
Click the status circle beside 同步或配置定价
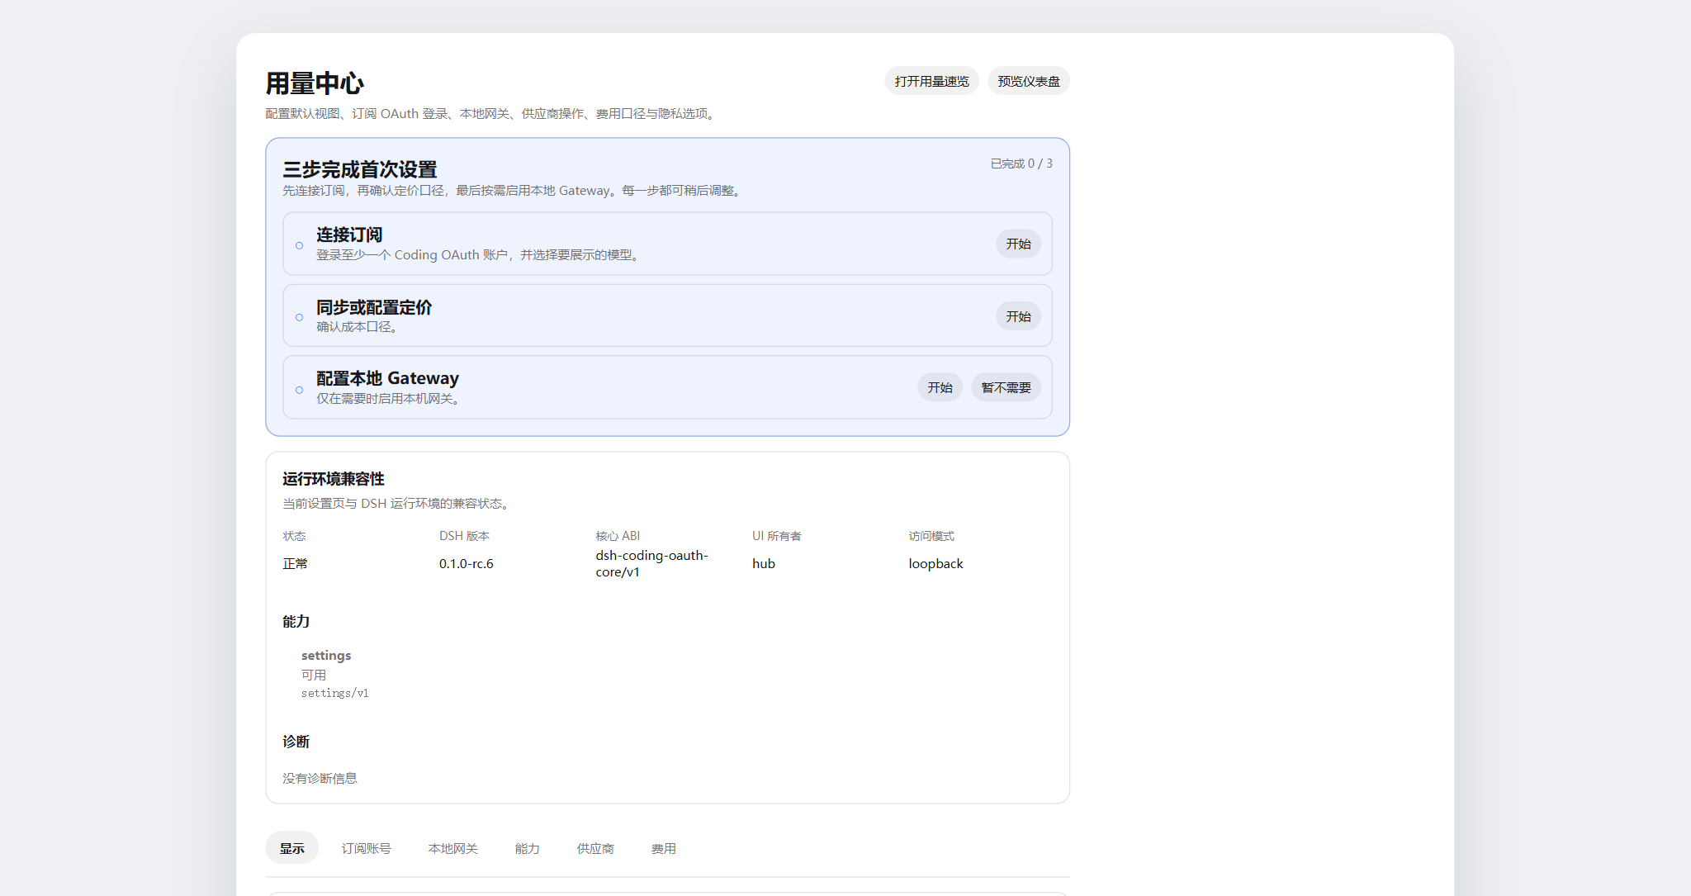[x=299, y=317]
